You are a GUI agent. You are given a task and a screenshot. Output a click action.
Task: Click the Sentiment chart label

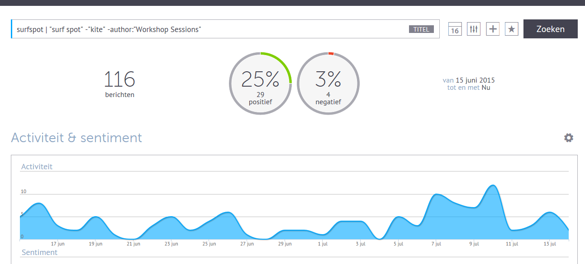point(39,252)
